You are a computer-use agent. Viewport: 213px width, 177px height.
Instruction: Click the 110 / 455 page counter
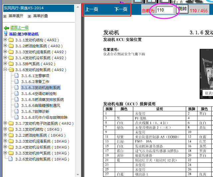pos(199,11)
